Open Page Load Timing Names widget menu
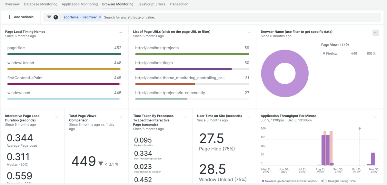 [x=120, y=33]
